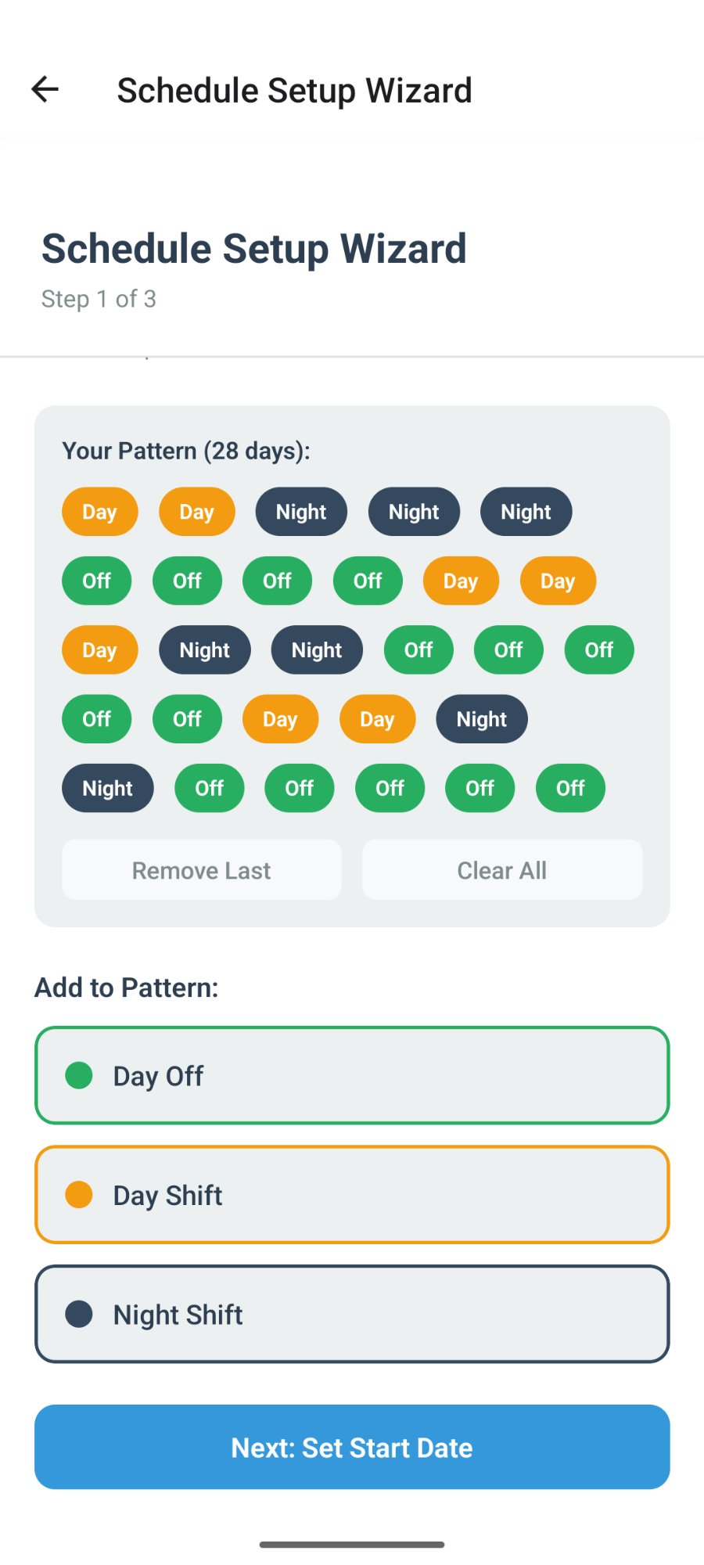The image size is (704, 1565).
Task: Click the Night pill ending row four
Action: (x=481, y=718)
